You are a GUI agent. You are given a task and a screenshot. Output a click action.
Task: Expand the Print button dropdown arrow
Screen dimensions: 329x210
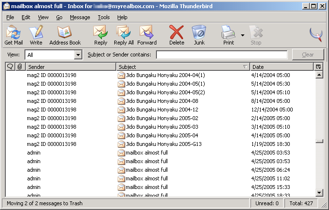pos(242,35)
